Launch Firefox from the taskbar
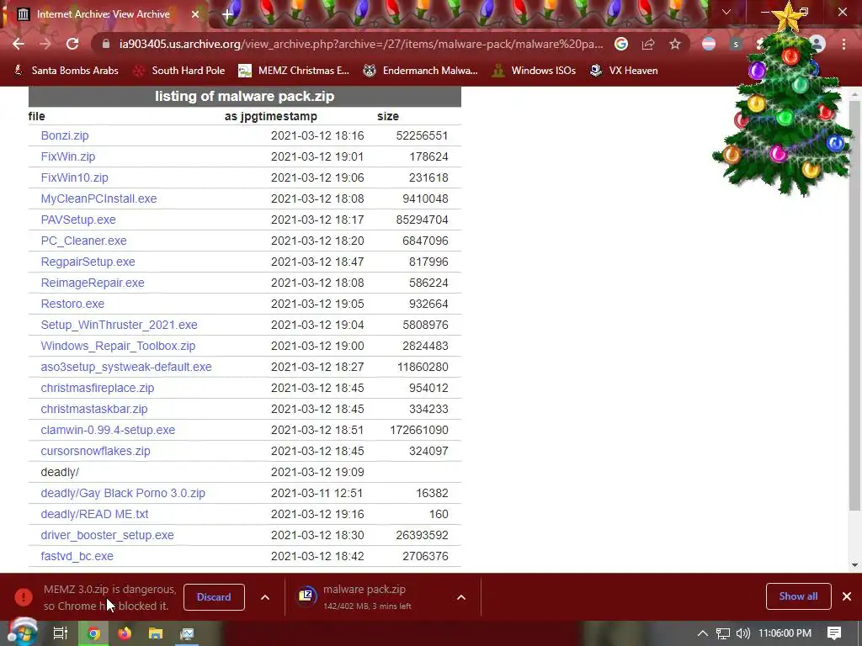The width and height of the screenshot is (862, 646). (125, 633)
